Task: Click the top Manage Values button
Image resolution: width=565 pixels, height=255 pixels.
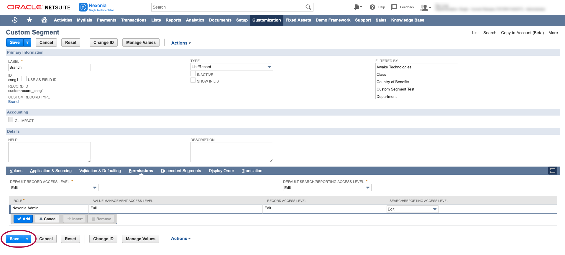Action: [x=141, y=42]
